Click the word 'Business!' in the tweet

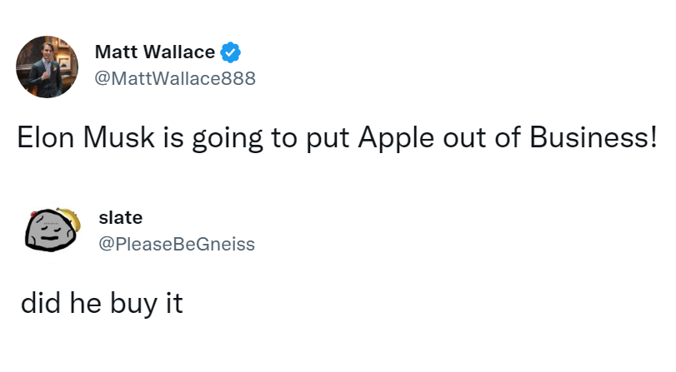tap(593, 137)
